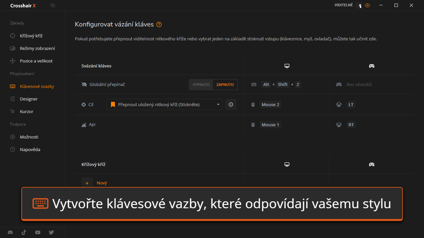Change the LT controller binding for Cíl
Viewport: 424px width, 238px height.
pyautogui.click(x=351, y=104)
